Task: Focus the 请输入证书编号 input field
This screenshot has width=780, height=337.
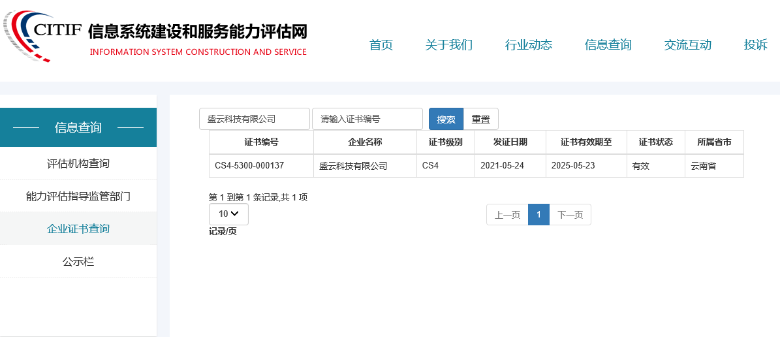Action: click(x=367, y=119)
